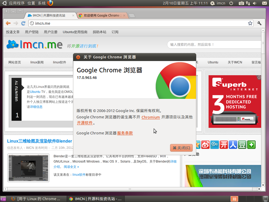Close the IMCN tab
This screenshot has width=269, height=202.
[73, 16]
